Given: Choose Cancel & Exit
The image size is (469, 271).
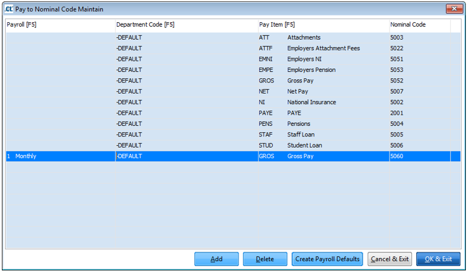Looking at the screenshot, I should tap(389, 259).
